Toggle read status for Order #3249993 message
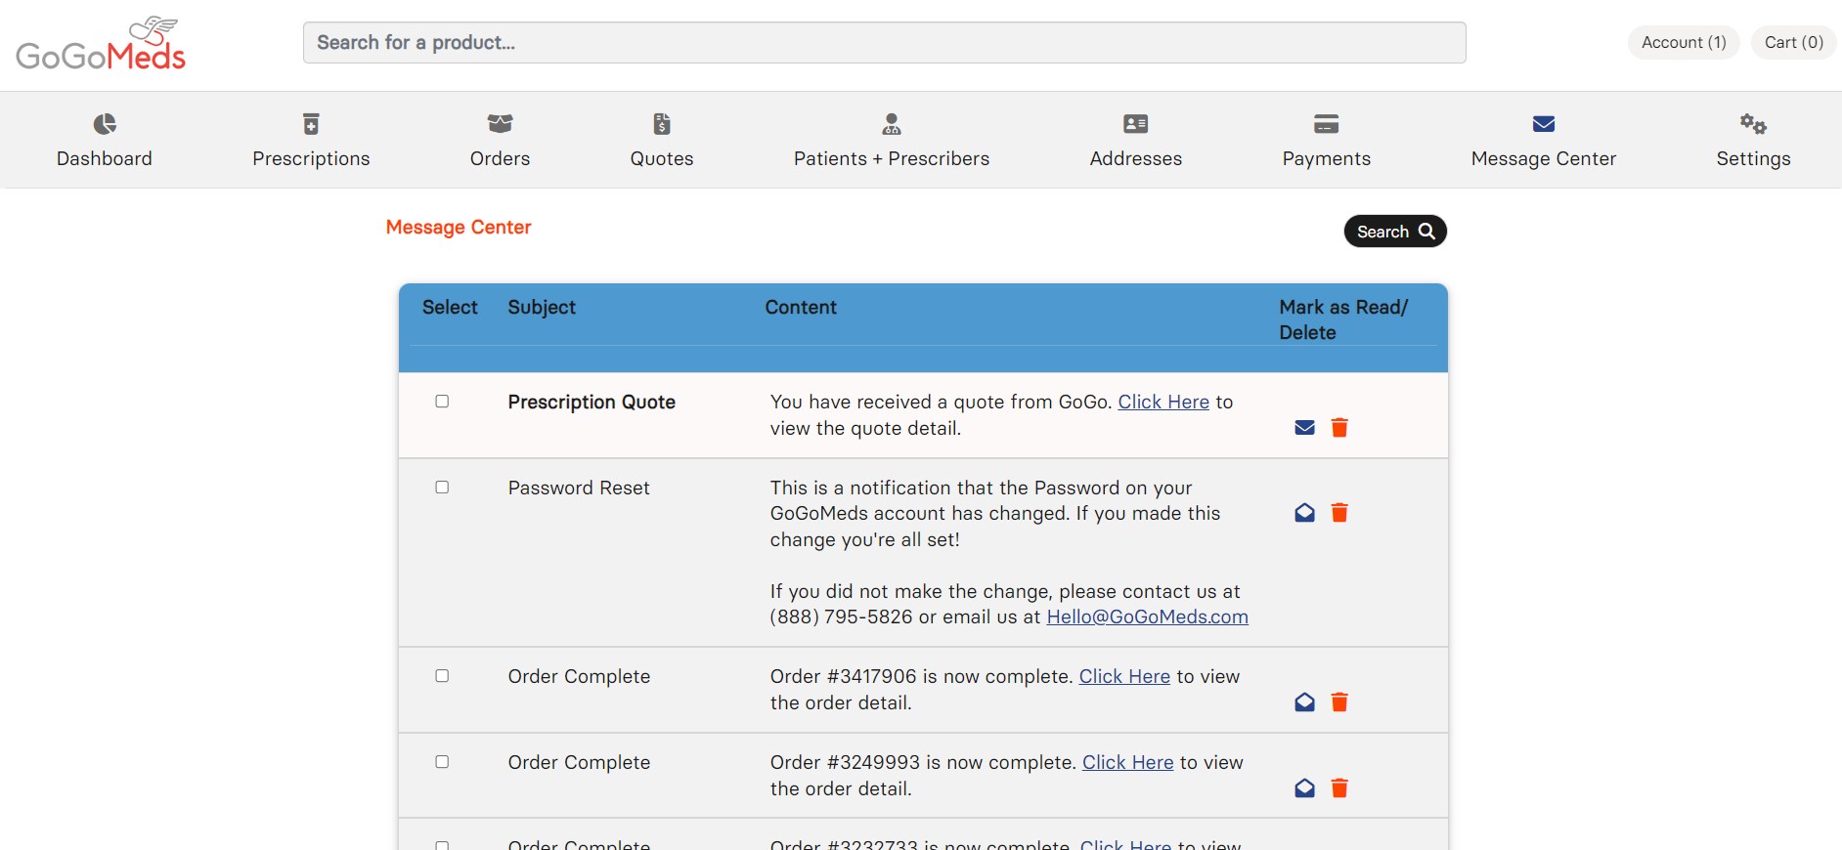Image resolution: width=1842 pixels, height=850 pixels. pos(1304,788)
